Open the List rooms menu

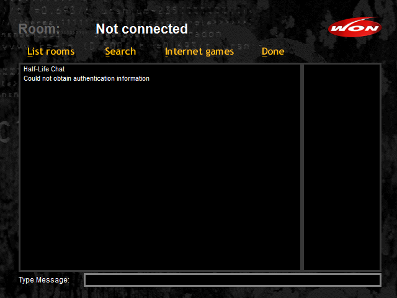51,52
